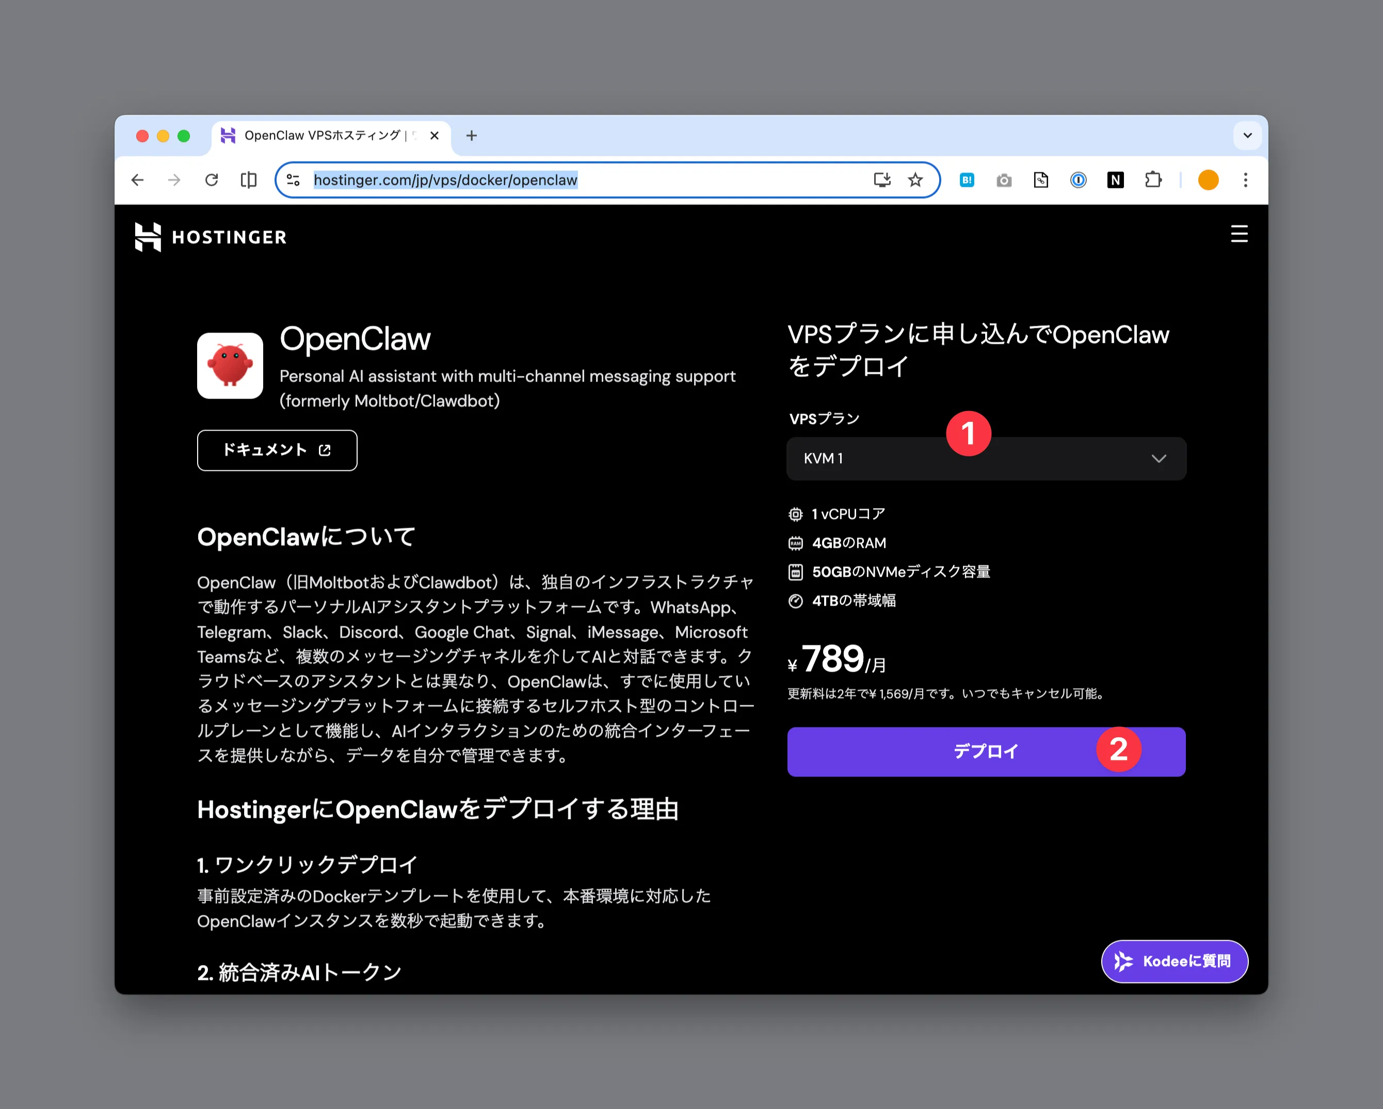This screenshot has width=1383, height=1109.
Task: Click the install site icon in address bar
Action: pos(882,180)
